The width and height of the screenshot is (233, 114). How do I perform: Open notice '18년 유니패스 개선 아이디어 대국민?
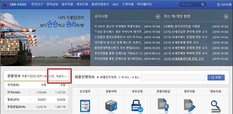pos(119,32)
